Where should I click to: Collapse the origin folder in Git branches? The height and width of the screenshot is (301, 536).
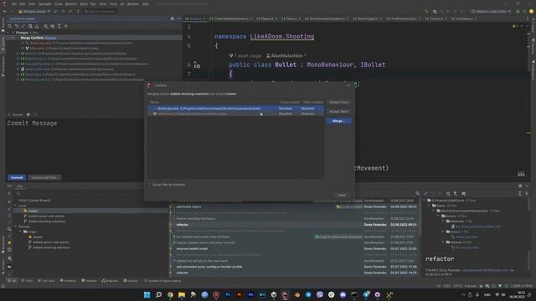[x=20, y=232]
